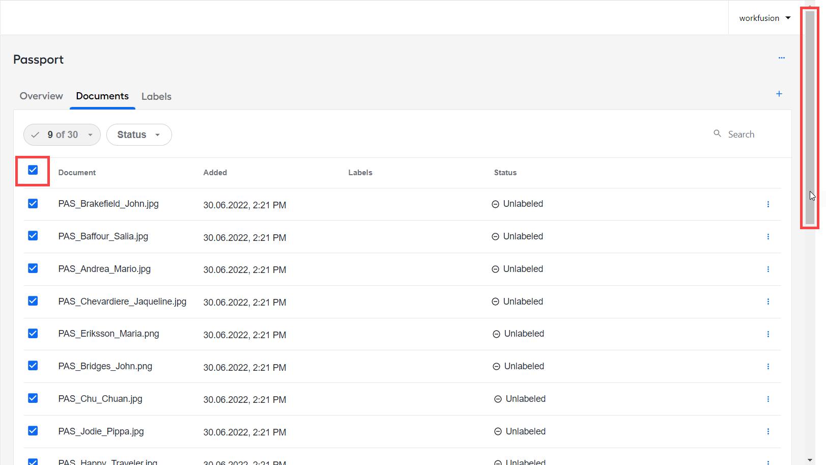Click the Added column header
This screenshot has height=465, width=826.
[215, 173]
